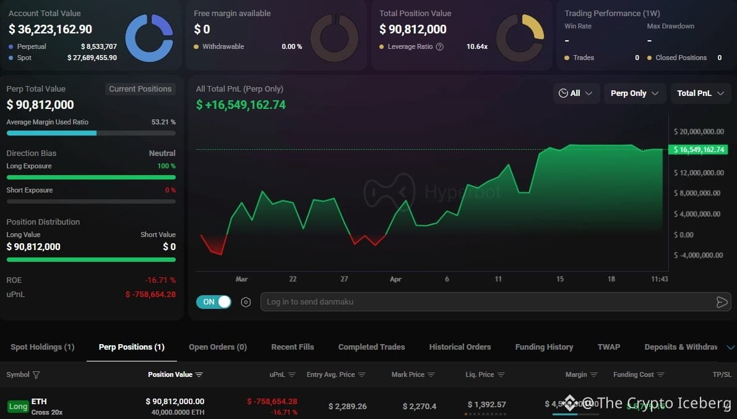Click the Symbol filter funnel icon
737x419 pixels.
click(x=36, y=375)
